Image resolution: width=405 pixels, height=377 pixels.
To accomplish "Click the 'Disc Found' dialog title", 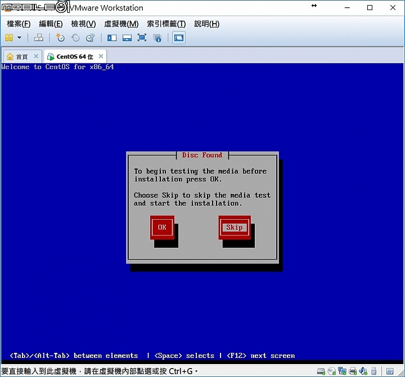I will tap(202, 155).
